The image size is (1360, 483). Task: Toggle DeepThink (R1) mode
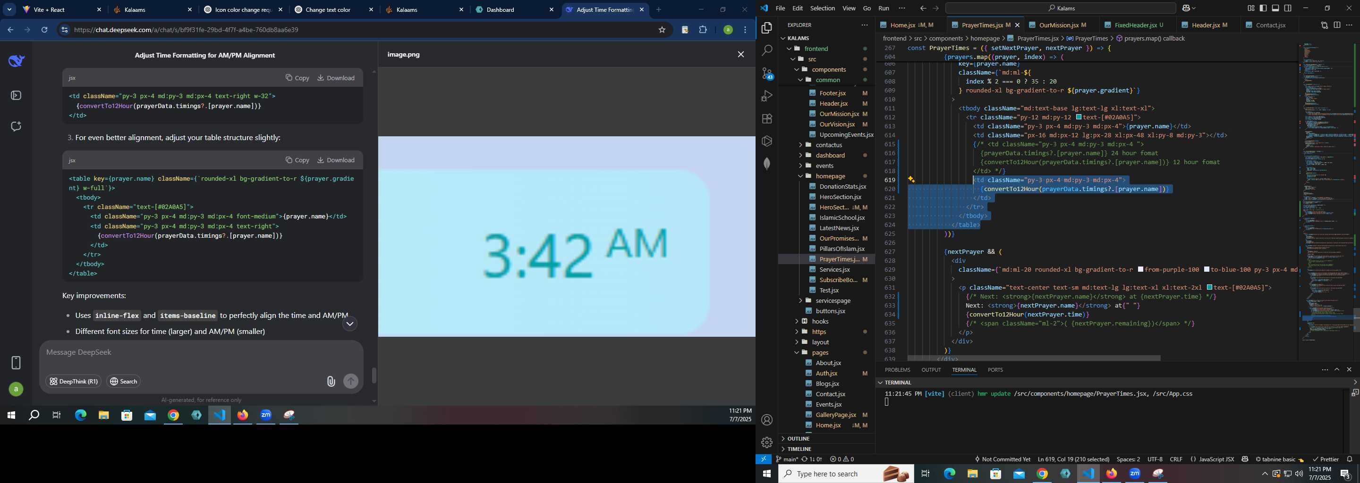point(73,381)
